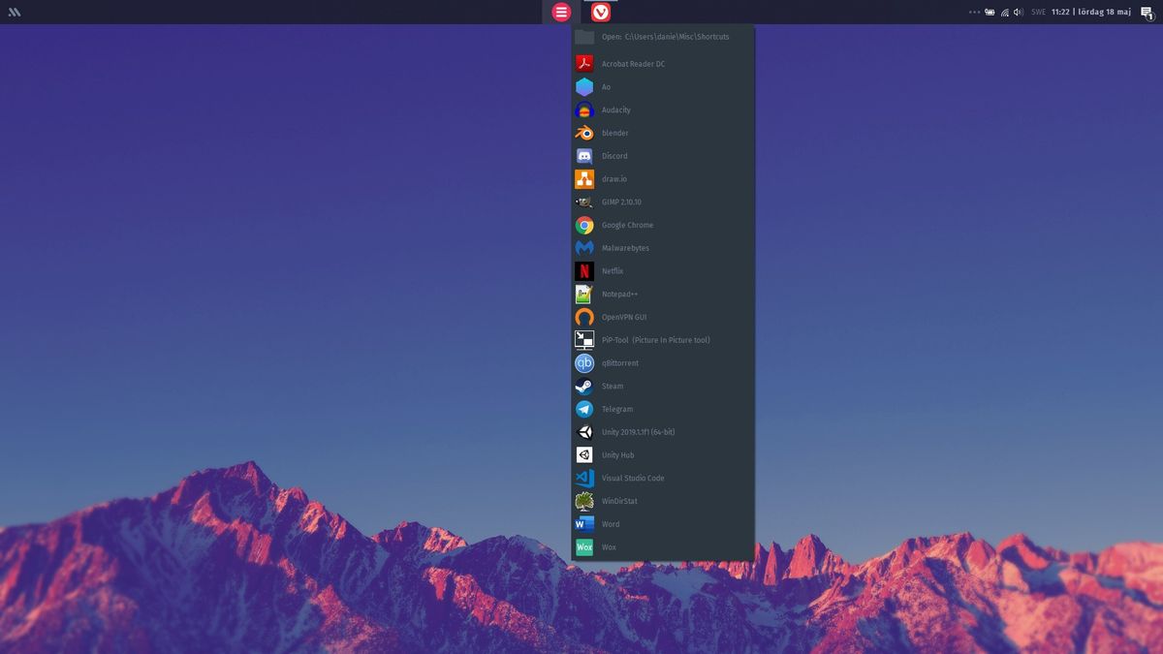
Task: Open Netflix from the launcher
Action: (x=613, y=270)
